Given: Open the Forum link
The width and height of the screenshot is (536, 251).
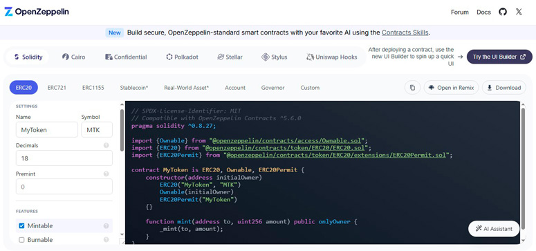Looking at the screenshot, I should [459, 12].
